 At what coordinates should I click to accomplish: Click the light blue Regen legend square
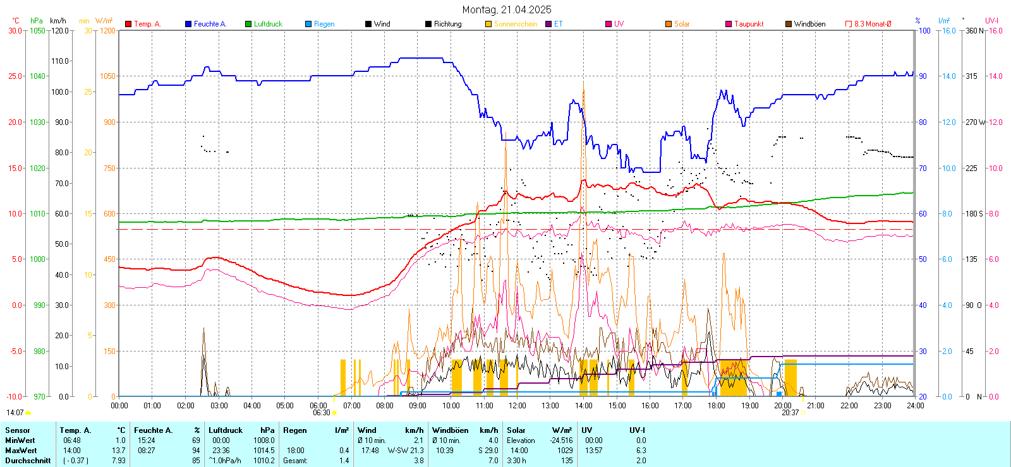[308, 24]
